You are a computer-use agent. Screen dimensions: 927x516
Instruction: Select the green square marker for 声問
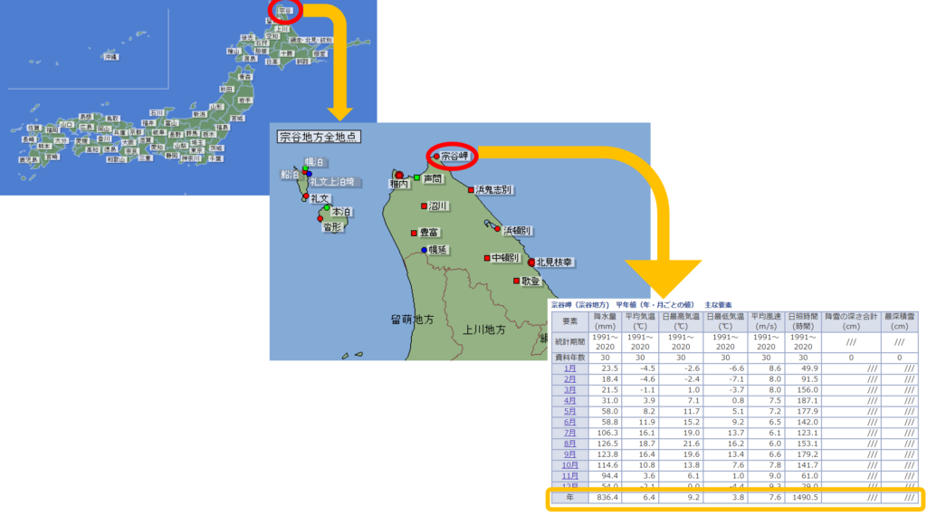(416, 178)
